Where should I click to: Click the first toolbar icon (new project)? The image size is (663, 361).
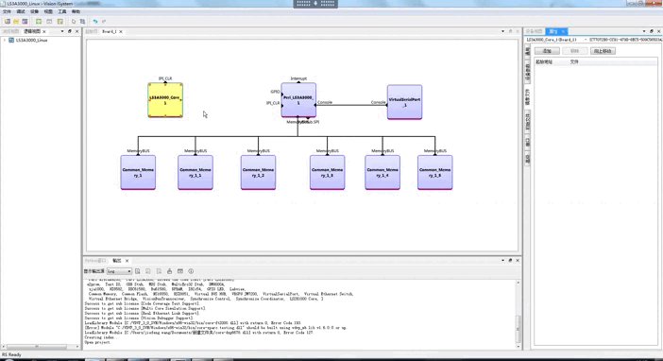[8, 21]
